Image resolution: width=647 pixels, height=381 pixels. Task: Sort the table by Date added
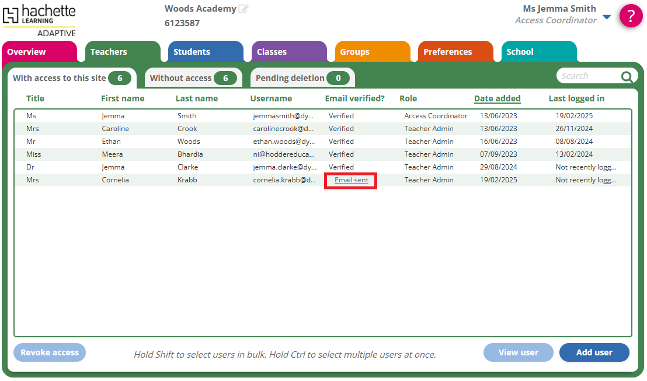[497, 98]
